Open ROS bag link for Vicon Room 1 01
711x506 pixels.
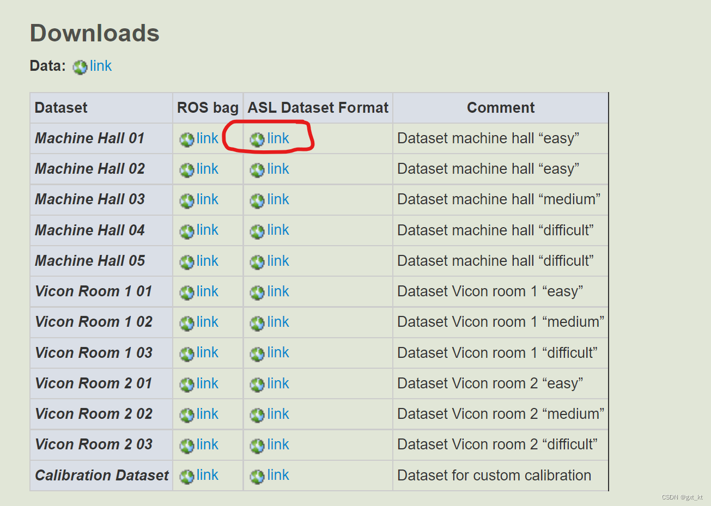pos(208,291)
